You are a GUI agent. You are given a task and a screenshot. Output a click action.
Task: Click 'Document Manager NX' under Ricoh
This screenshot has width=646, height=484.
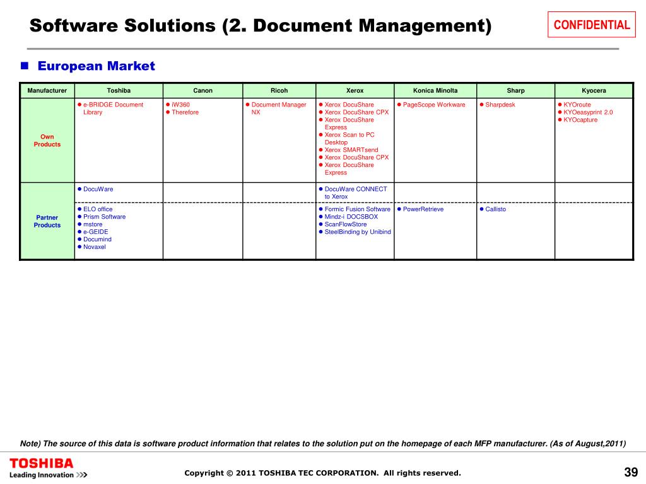(279, 108)
